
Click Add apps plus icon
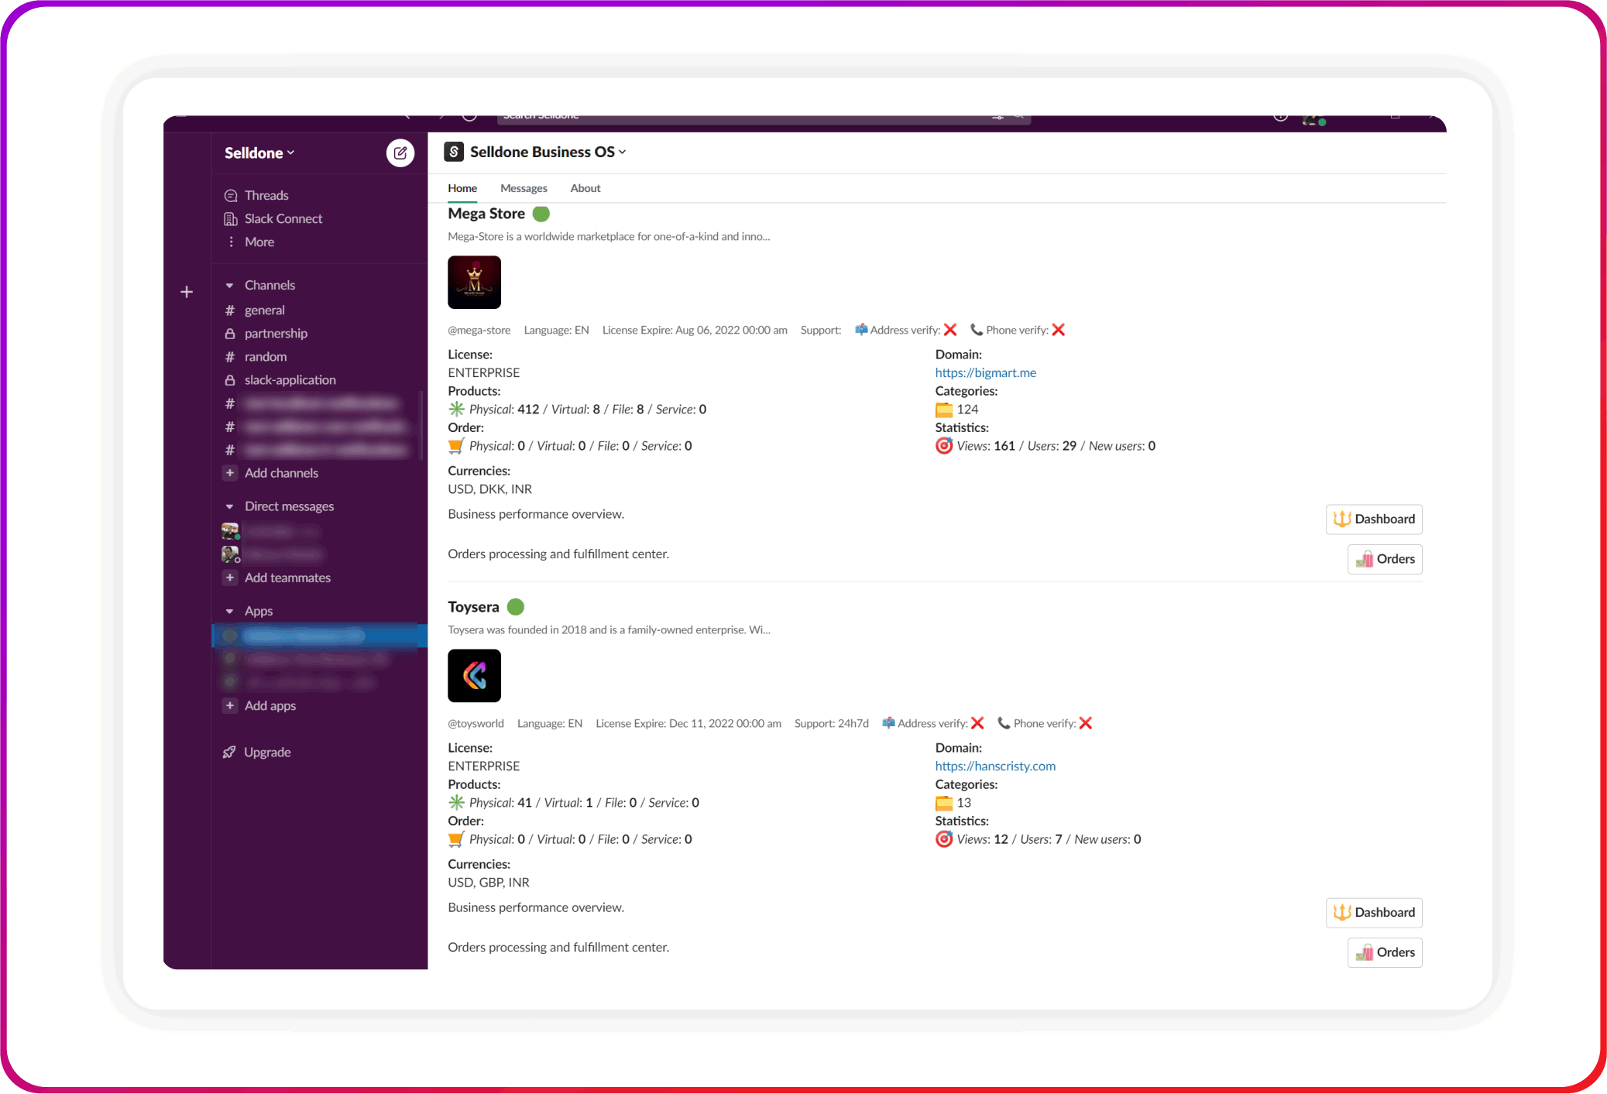[x=230, y=705]
